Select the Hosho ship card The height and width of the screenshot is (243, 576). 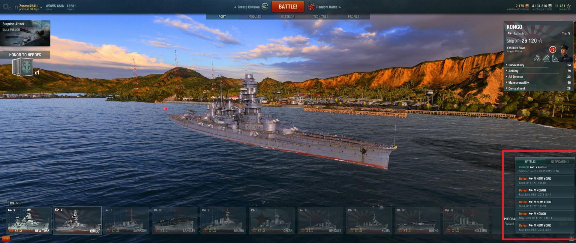pyautogui.click(x=418, y=220)
